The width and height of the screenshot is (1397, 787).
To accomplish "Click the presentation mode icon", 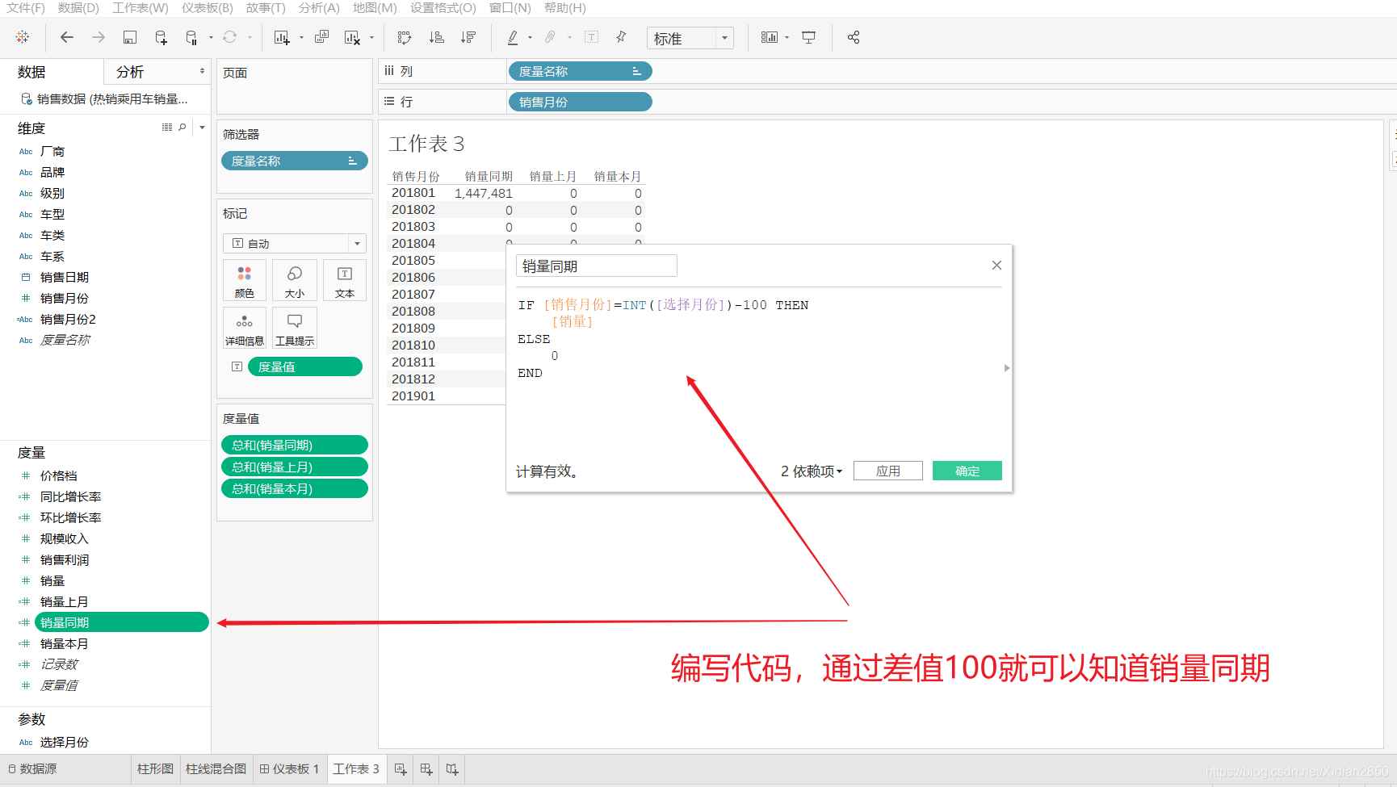I will 808,37.
